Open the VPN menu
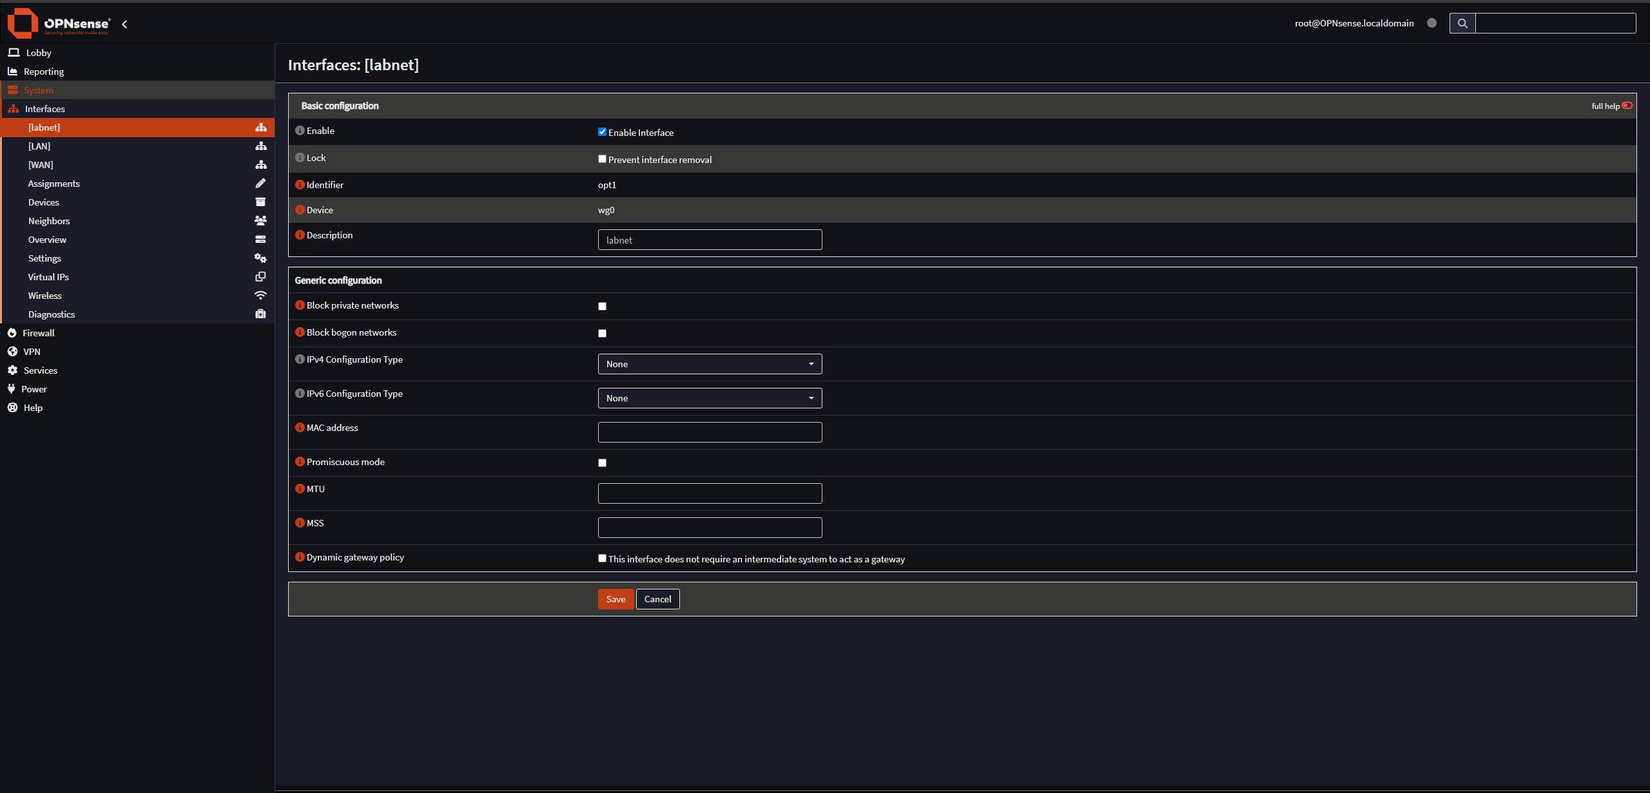1650x793 pixels. pyautogui.click(x=32, y=352)
